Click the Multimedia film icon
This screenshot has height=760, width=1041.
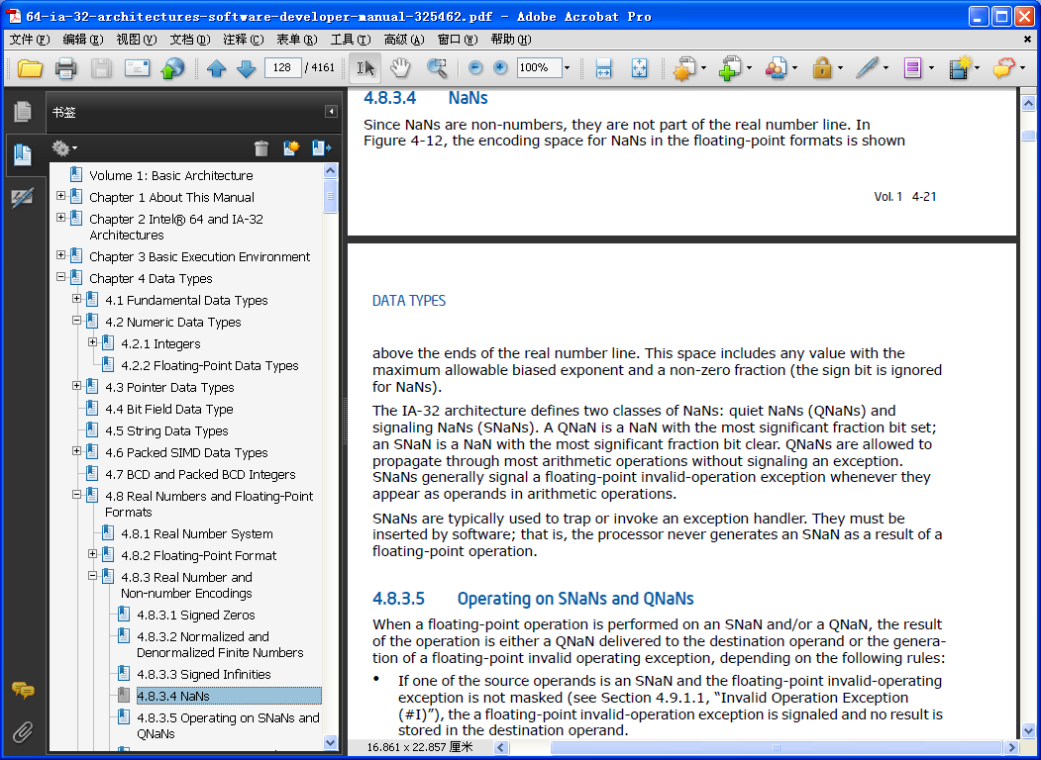[x=960, y=68]
